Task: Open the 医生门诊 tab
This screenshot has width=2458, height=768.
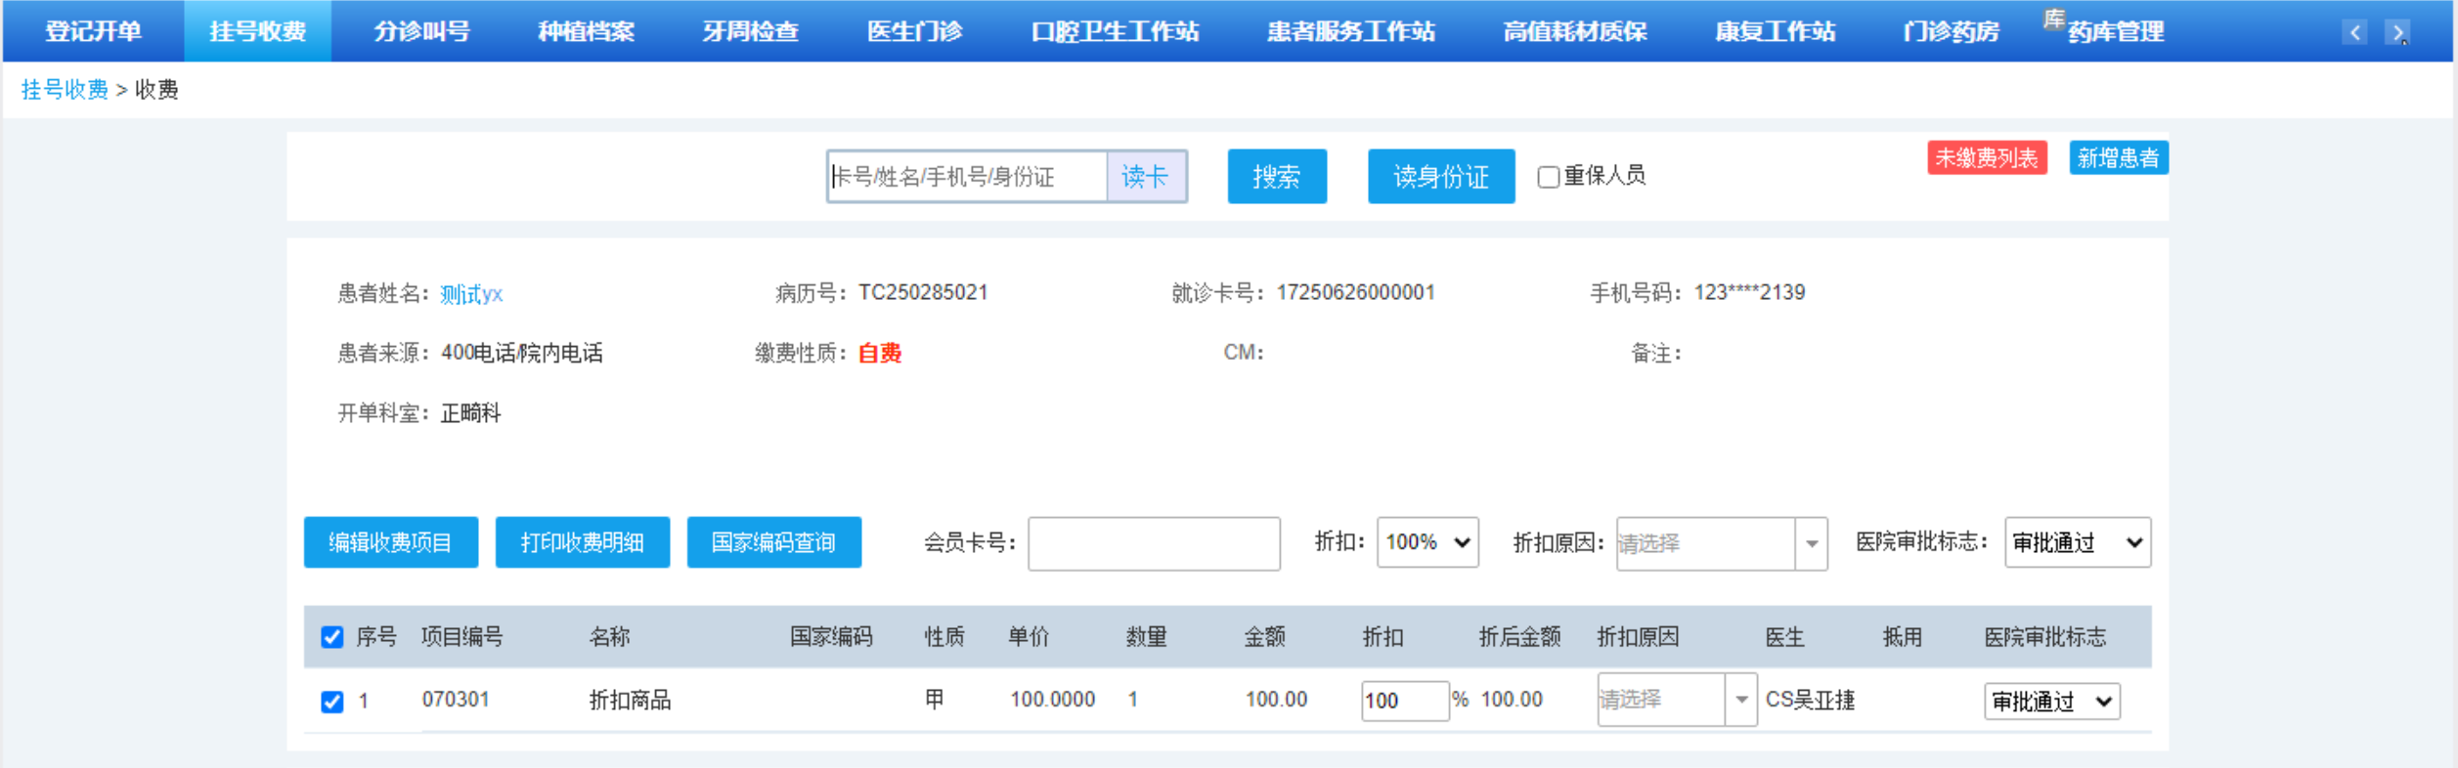Action: tap(914, 31)
